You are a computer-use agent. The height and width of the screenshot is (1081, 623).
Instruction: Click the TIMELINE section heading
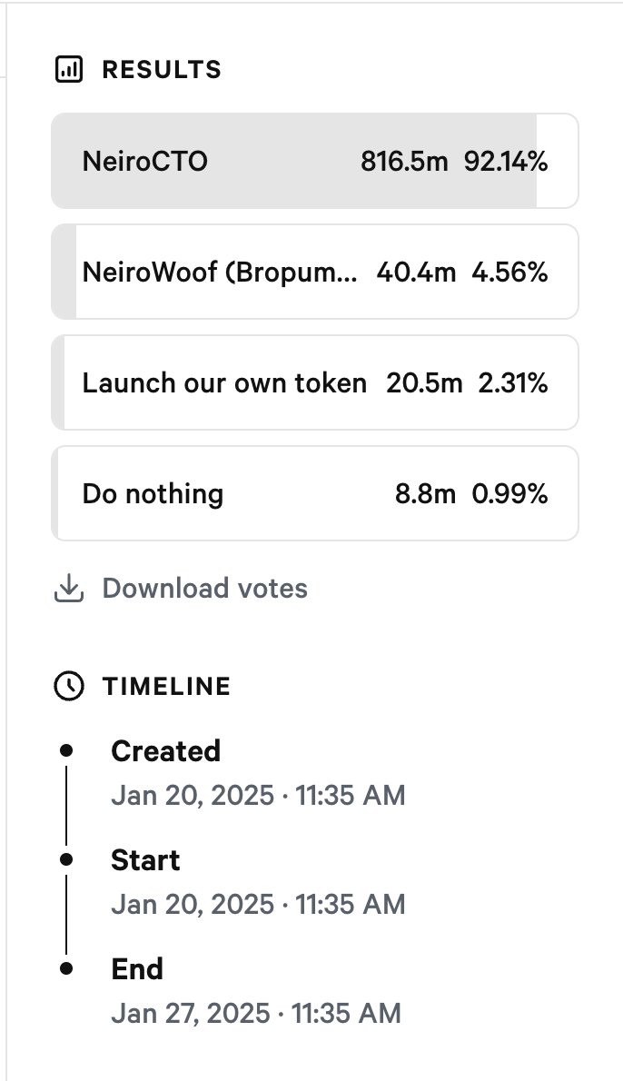point(166,687)
